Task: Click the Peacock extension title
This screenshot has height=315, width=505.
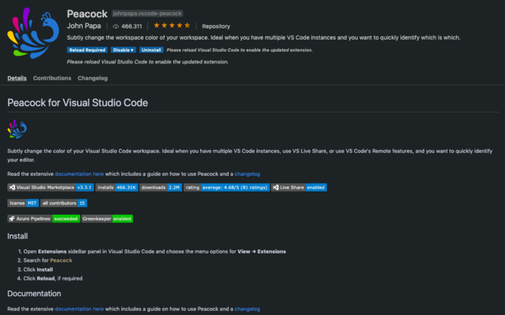Action: click(87, 14)
